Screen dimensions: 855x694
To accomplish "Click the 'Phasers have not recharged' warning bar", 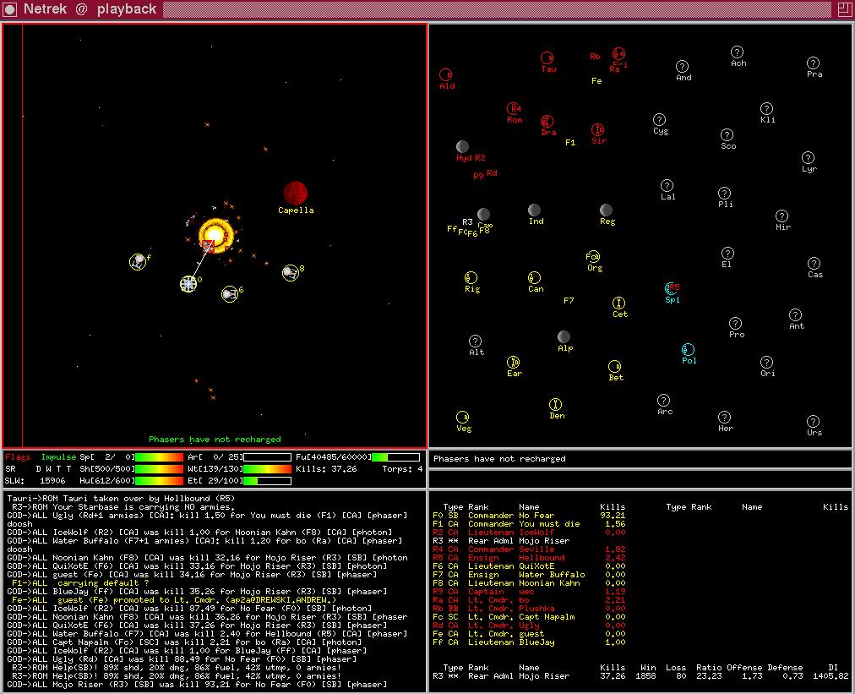I will [x=640, y=459].
